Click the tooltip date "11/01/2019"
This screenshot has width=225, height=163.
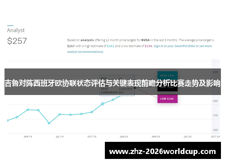pos(126,89)
